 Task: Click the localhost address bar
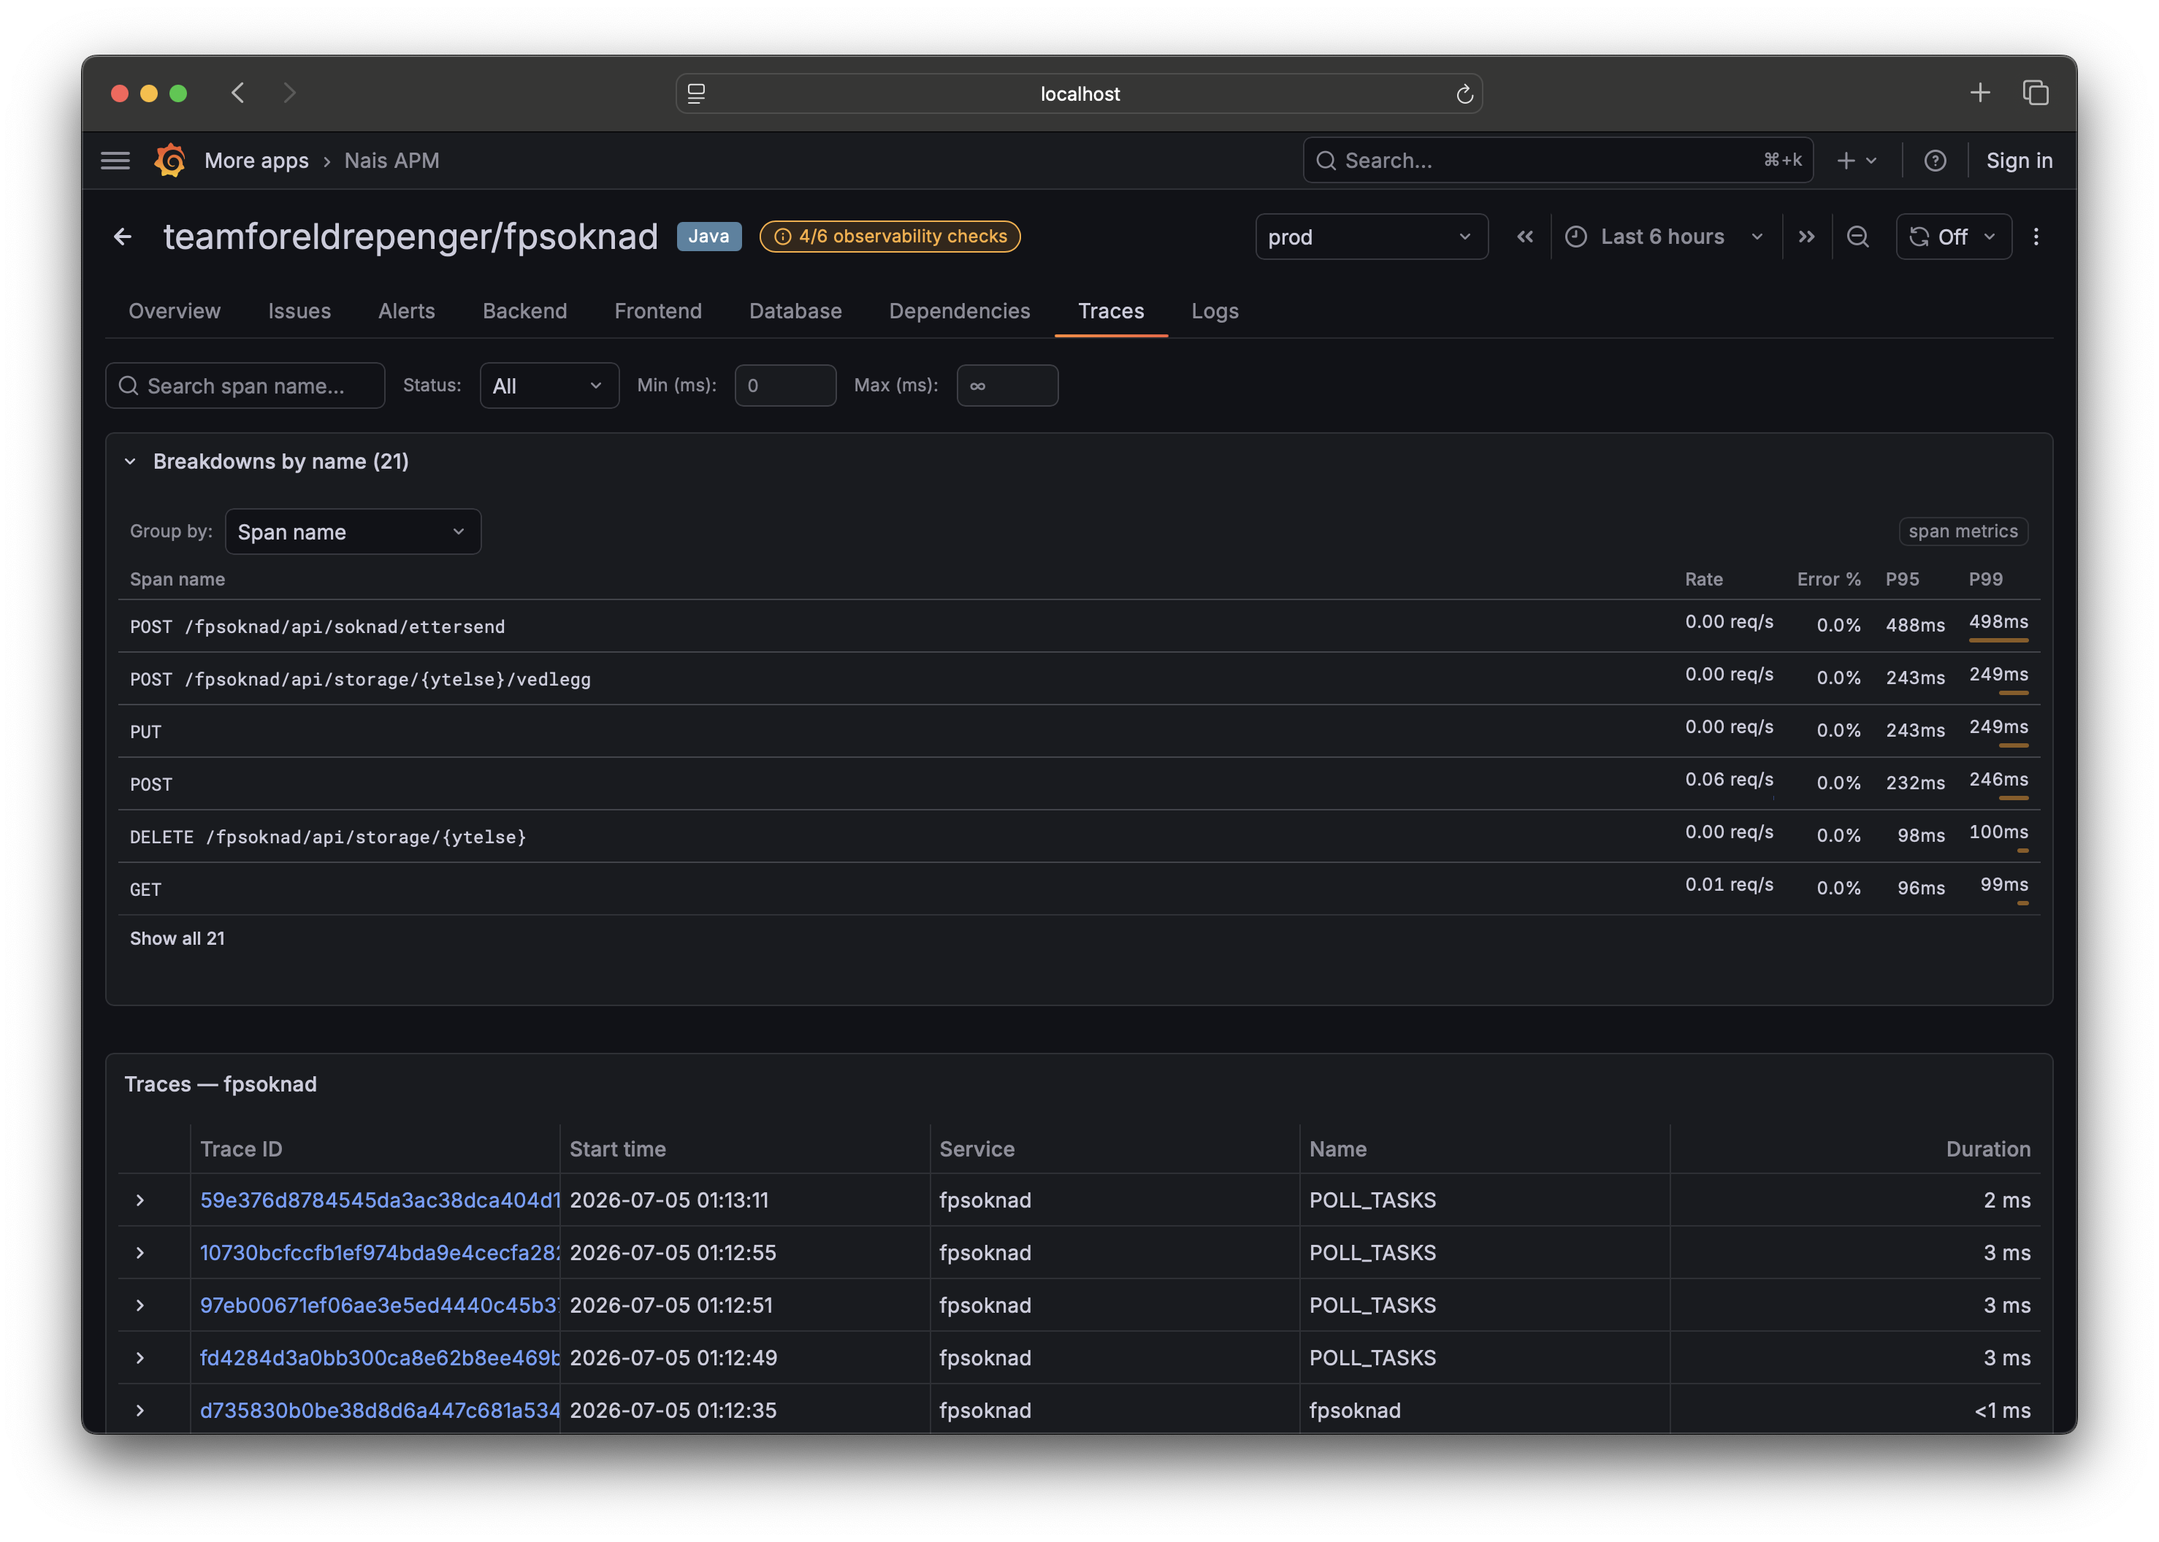coord(1079,94)
